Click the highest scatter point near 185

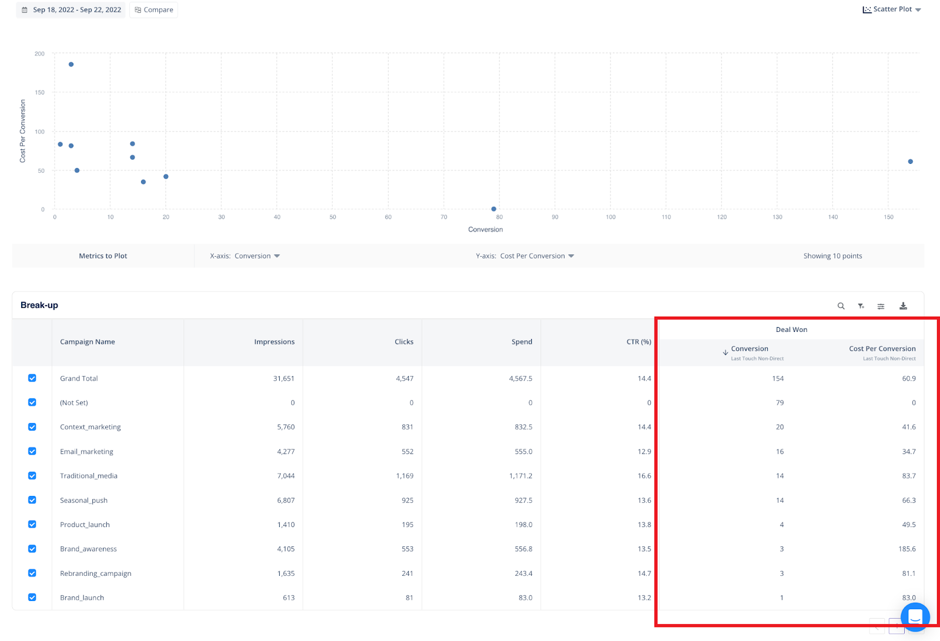point(71,65)
